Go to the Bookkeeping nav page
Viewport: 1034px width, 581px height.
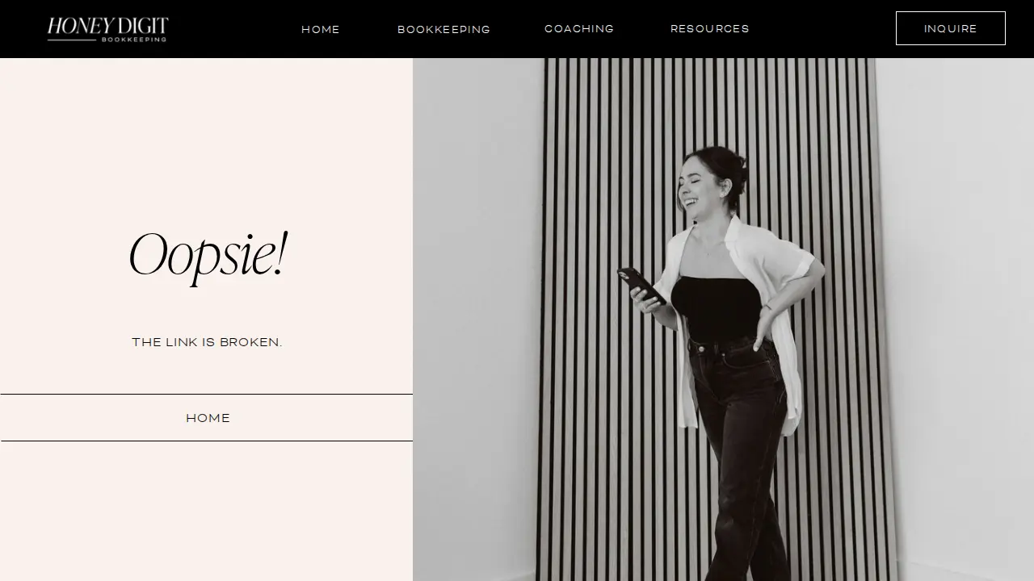[443, 29]
